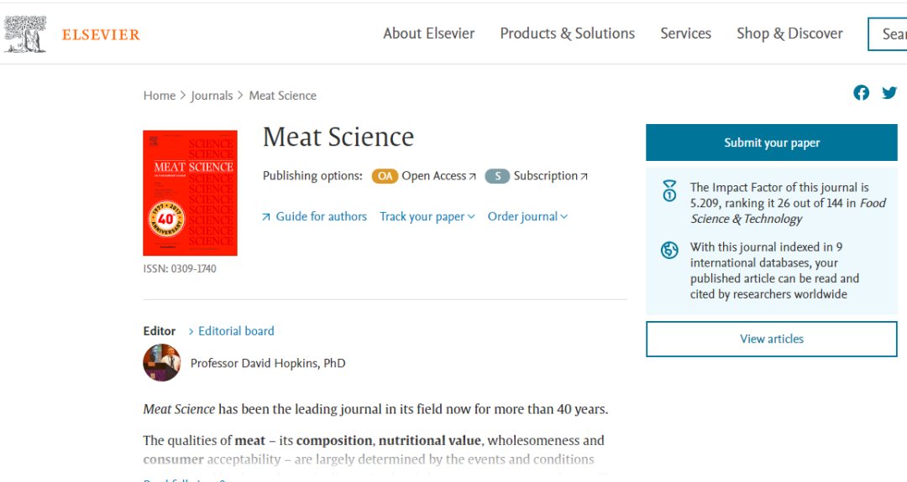Image resolution: width=907 pixels, height=482 pixels.
Task: Click the OA open access badge
Action: pyautogui.click(x=385, y=176)
